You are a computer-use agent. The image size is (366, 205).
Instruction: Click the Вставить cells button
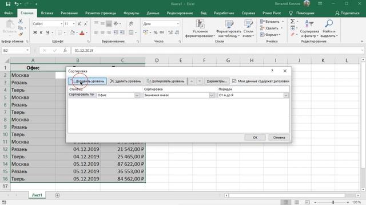[x=270, y=22]
